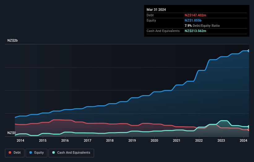Click the Cash endpoint marker at chart right edge
The image size is (254, 162).
[249, 127]
